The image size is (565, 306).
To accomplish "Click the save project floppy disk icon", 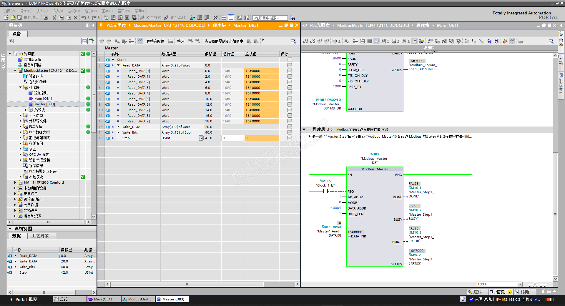I will 19,18.
